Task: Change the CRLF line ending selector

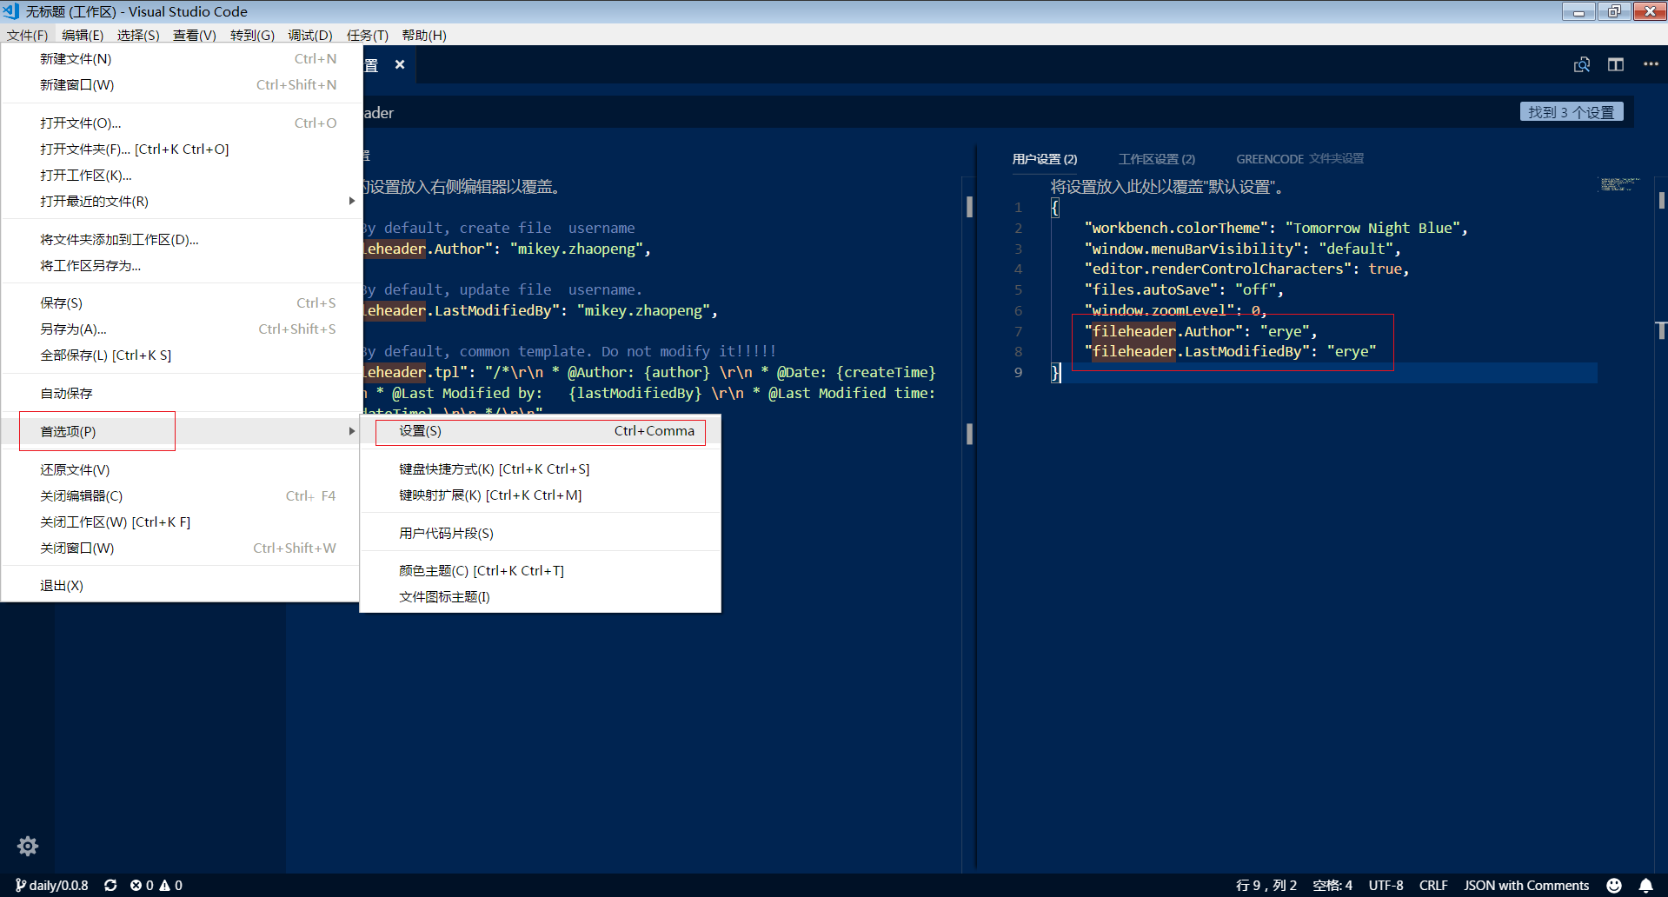Action: tap(1433, 885)
